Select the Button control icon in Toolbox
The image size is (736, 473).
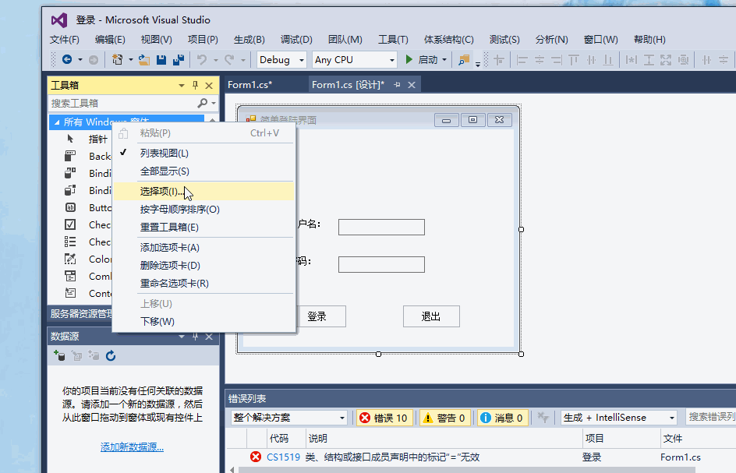[70, 207]
